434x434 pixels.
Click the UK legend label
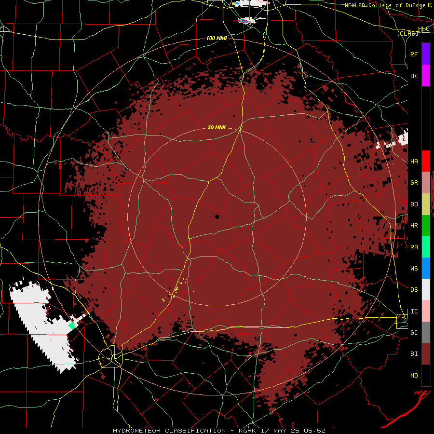click(414, 76)
